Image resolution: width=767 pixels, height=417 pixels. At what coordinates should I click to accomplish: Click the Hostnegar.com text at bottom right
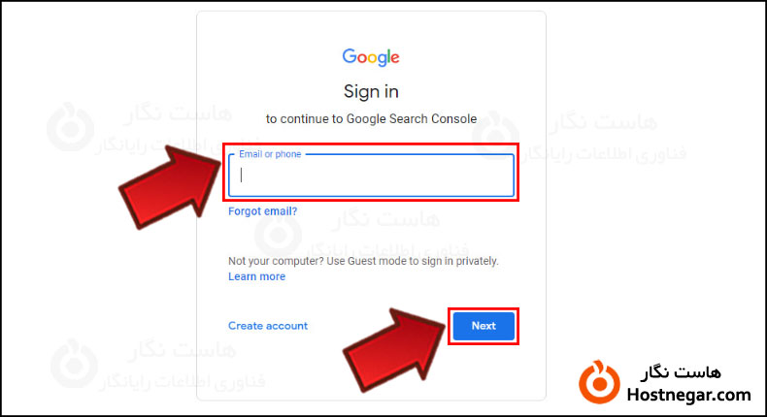[688, 395]
